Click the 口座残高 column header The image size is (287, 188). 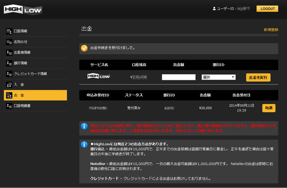[x=139, y=65]
